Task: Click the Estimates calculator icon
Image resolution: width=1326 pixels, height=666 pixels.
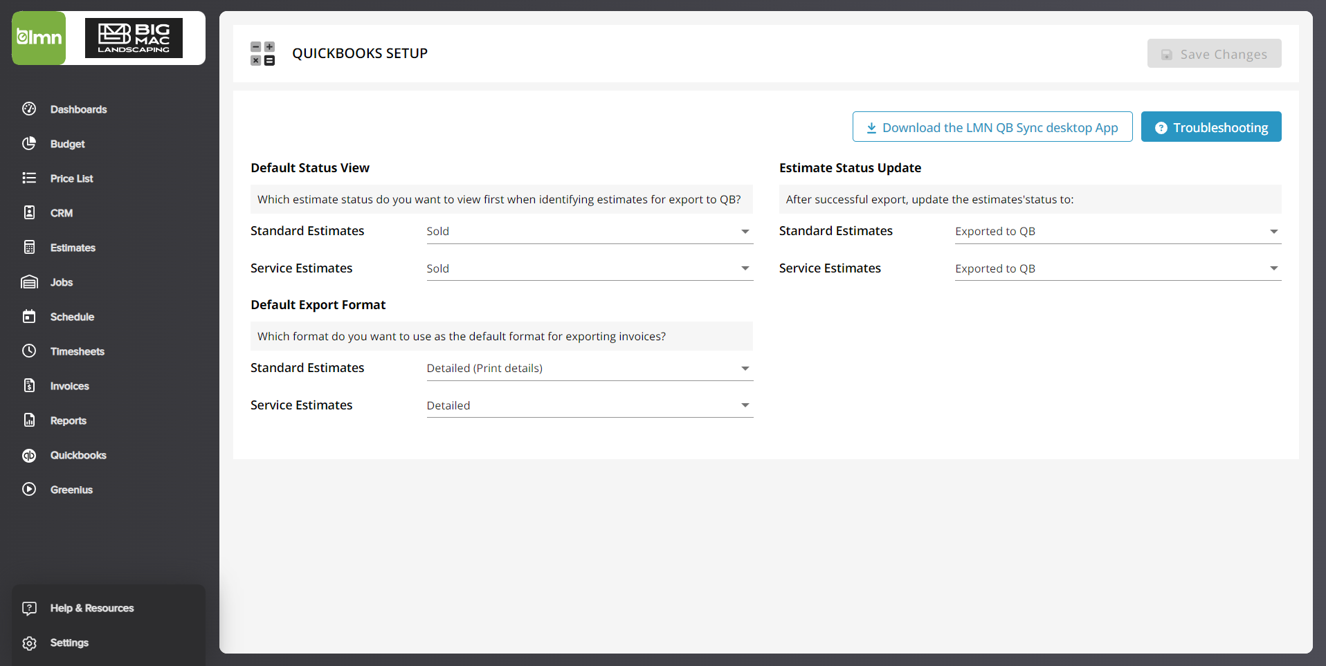Action: (29, 247)
